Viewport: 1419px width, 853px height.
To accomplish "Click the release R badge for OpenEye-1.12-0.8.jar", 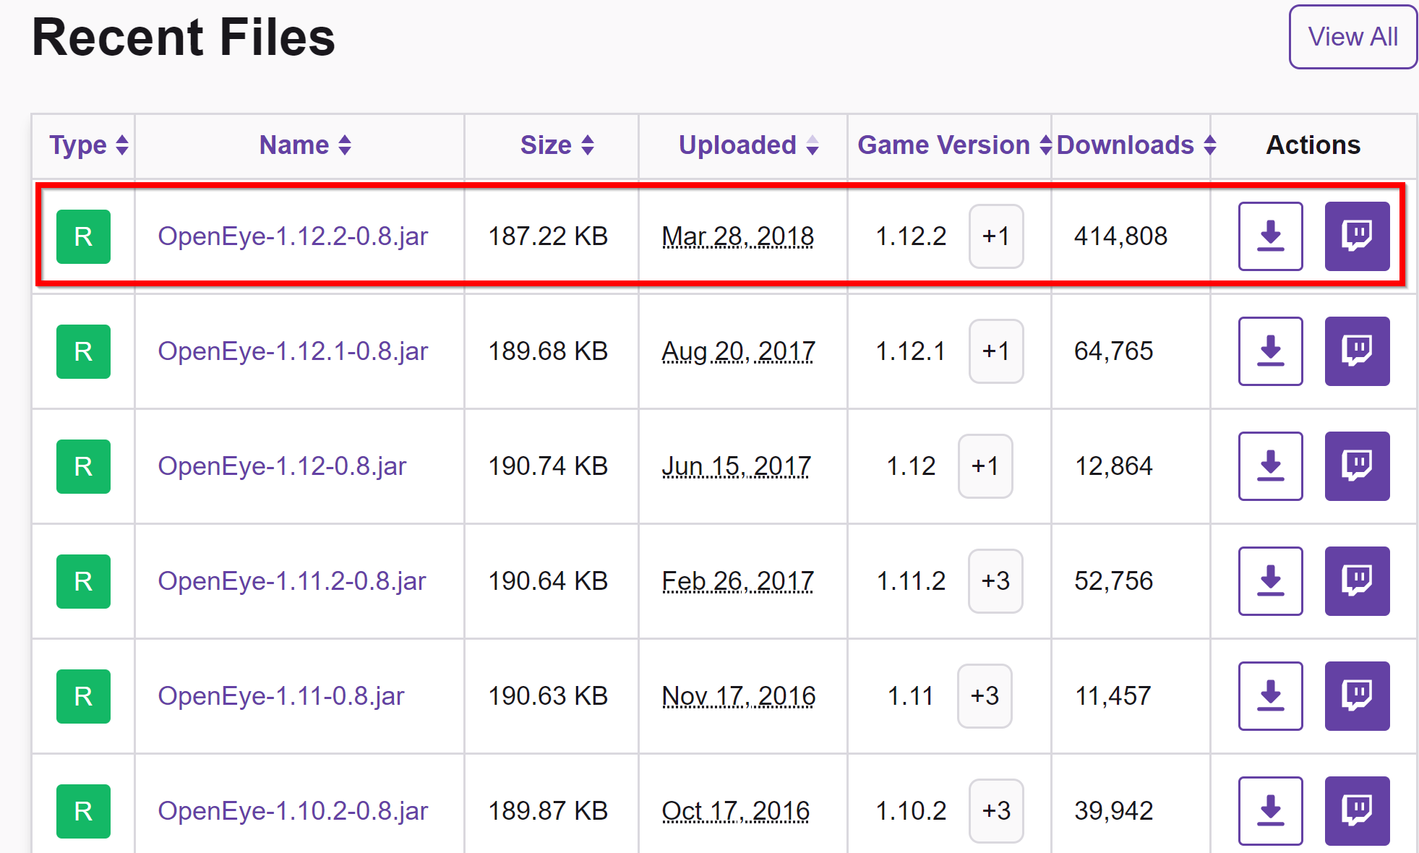I will [83, 466].
